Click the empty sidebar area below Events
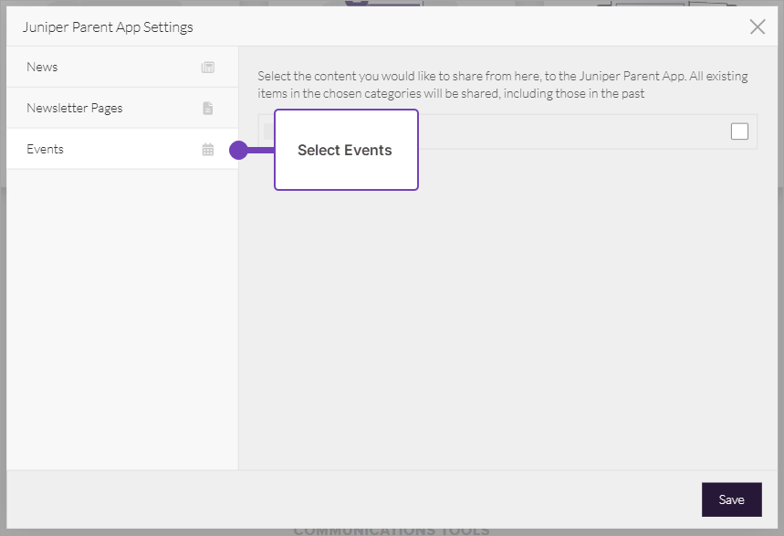This screenshot has height=536, width=784. pyautogui.click(x=122, y=320)
